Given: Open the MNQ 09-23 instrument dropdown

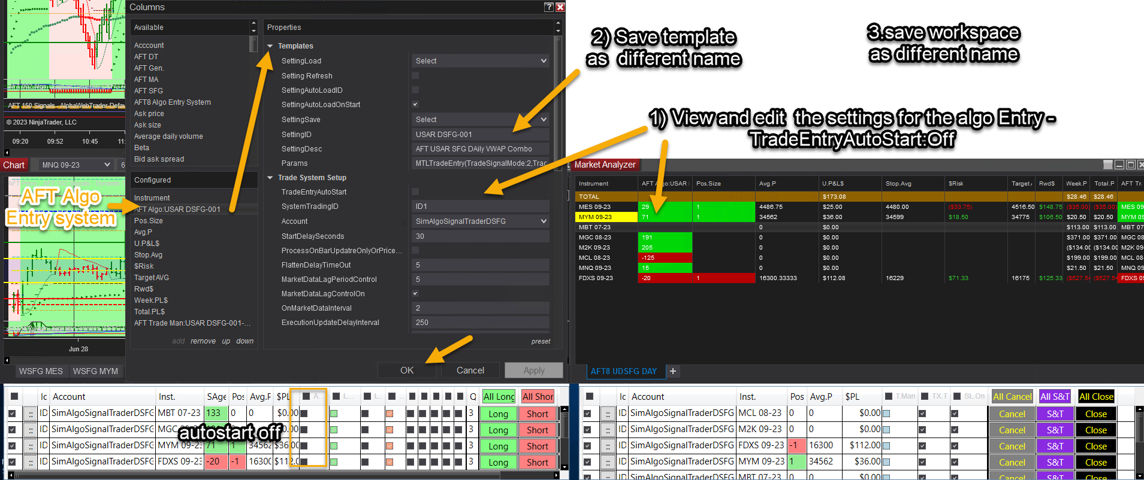Looking at the screenshot, I should point(76,165).
